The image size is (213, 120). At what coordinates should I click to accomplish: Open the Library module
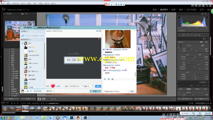pos(155,10)
